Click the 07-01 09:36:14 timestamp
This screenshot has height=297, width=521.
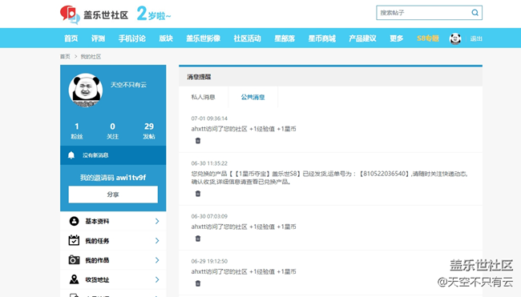tap(209, 118)
